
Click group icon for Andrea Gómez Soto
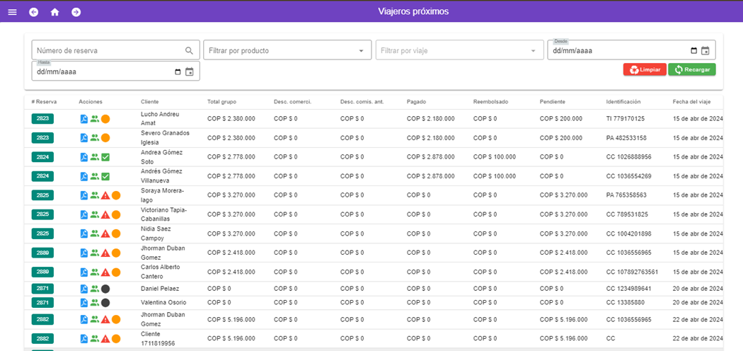pos(94,157)
